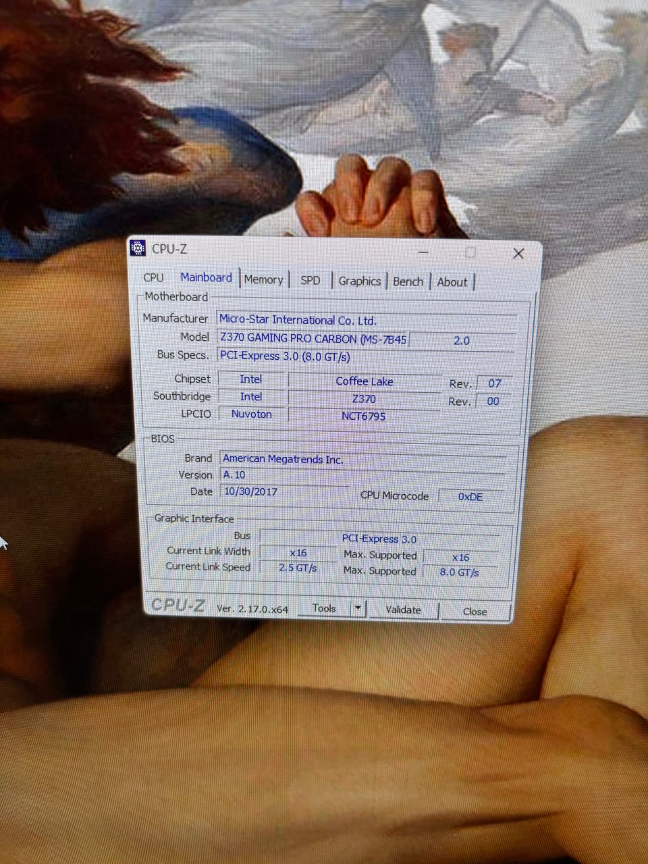Switch to the CPU tab
Image resolution: width=648 pixels, height=864 pixels.
[154, 277]
